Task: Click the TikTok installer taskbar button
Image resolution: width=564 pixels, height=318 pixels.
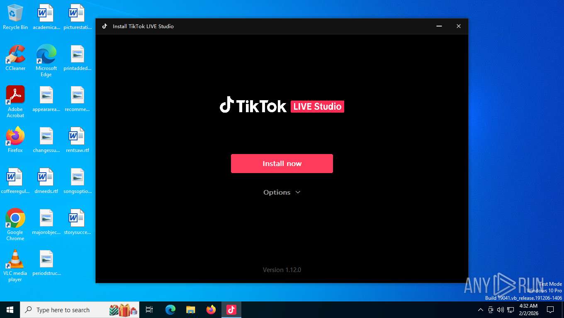Action: pyautogui.click(x=231, y=310)
